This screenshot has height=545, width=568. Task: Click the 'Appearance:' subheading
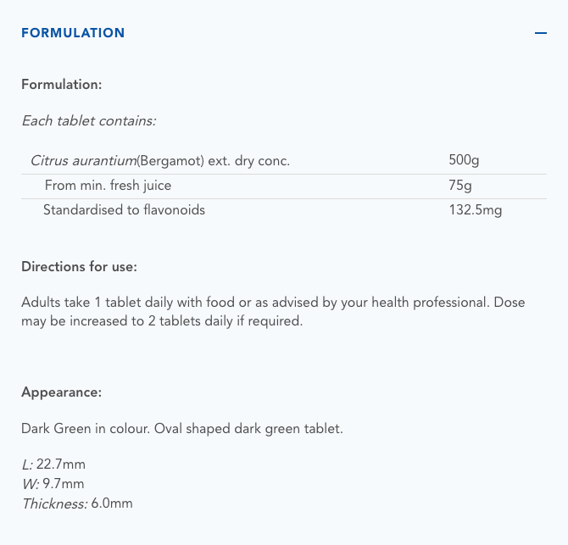pos(61,392)
